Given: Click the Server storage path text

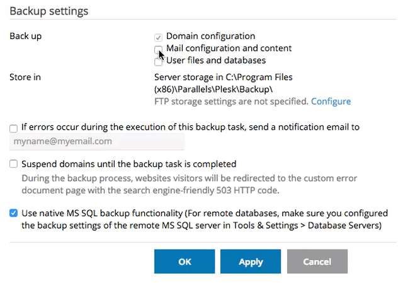Looking at the screenshot, I should (224, 83).
